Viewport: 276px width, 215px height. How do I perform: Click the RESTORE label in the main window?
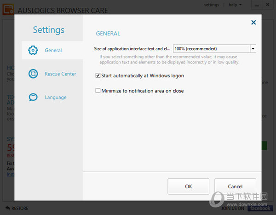(20, 208)
